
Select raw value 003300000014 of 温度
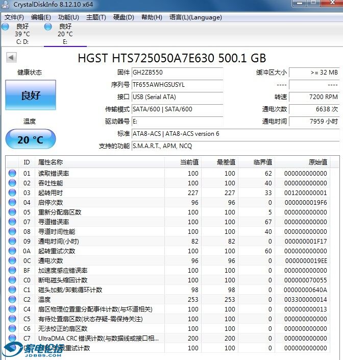click(x=306, y=300)
